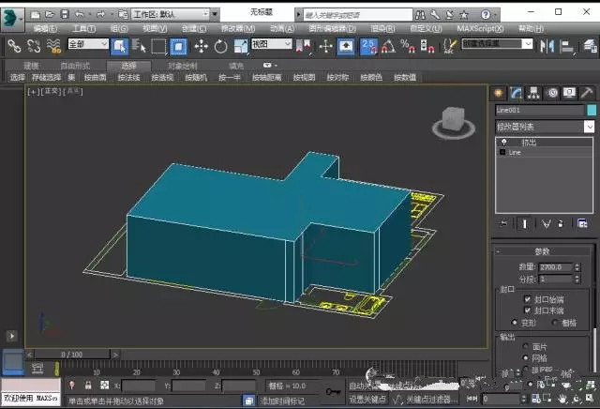Click the Configure Modifier Sets icon

tap(582, 223)
